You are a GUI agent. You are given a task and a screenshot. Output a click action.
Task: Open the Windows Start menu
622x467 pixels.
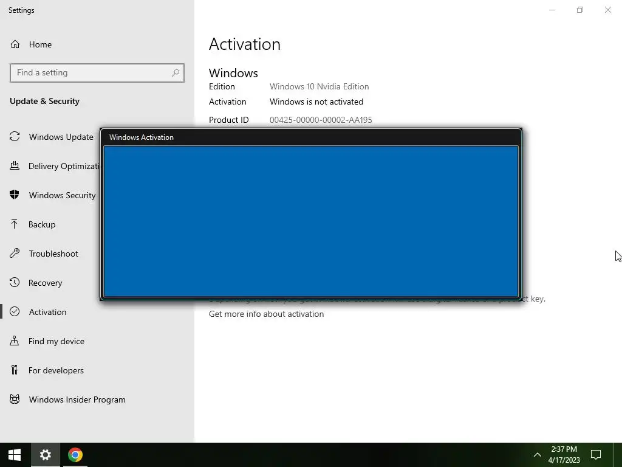click(x=15, y=455)
